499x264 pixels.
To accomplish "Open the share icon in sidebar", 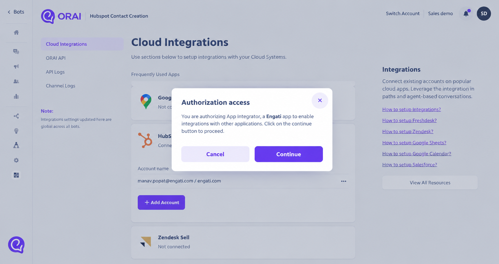I will (16, 116).
